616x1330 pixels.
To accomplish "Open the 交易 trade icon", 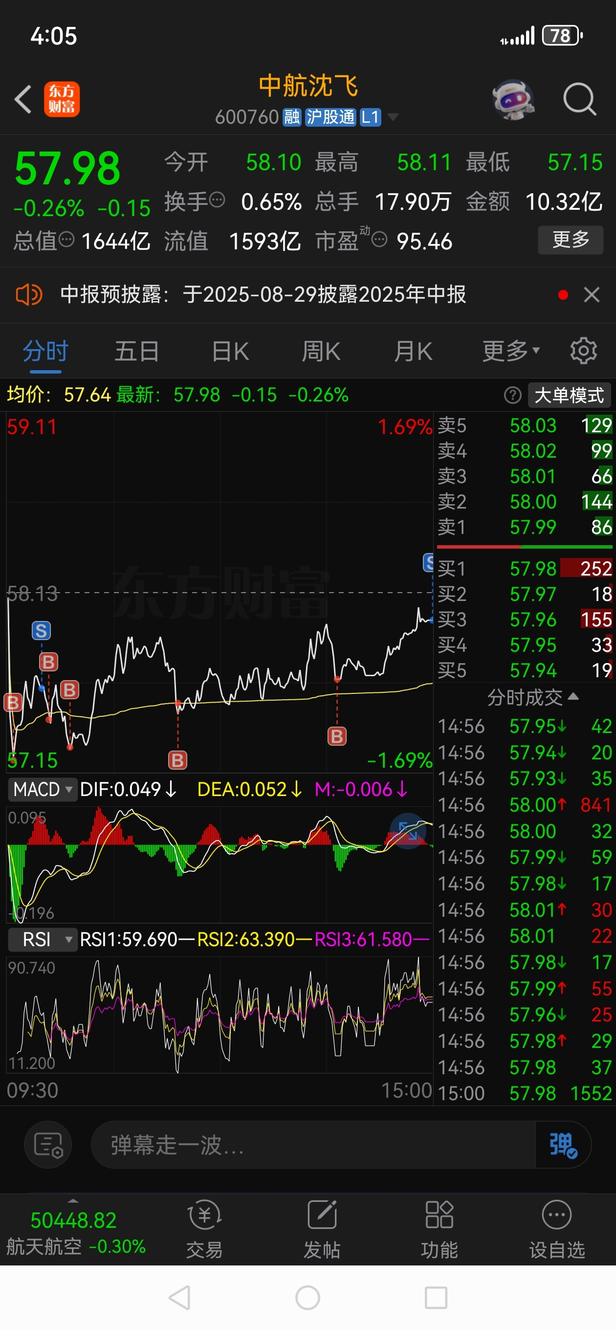I will [204, 1230].
